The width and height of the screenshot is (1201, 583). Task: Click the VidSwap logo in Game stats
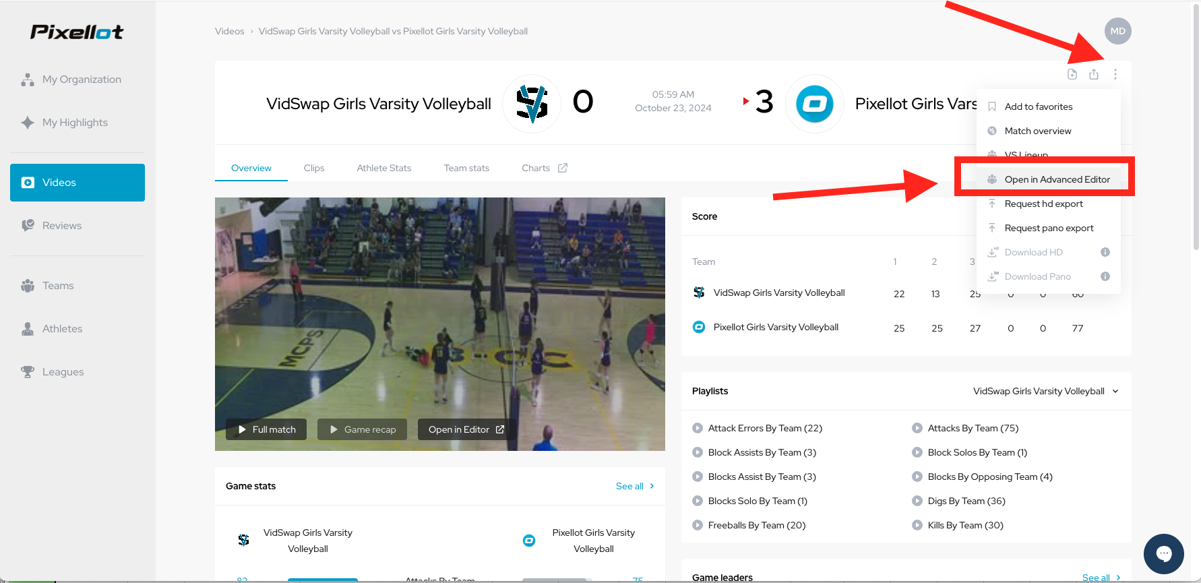point(243,541)
